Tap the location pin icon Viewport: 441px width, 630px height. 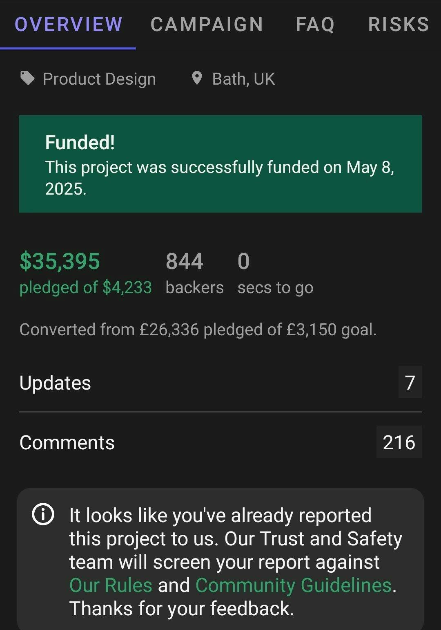pyautogui.click(x=197, y=78)
